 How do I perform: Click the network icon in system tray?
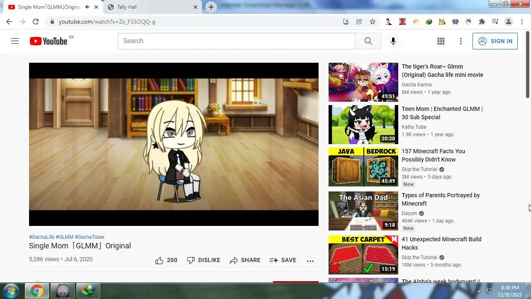(489, 291)
